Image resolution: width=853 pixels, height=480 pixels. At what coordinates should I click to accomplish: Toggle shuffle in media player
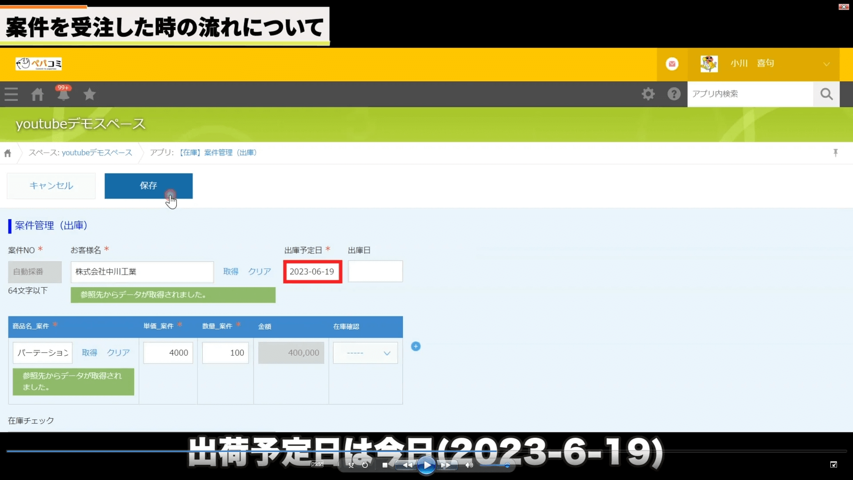(x=351, y=465)
